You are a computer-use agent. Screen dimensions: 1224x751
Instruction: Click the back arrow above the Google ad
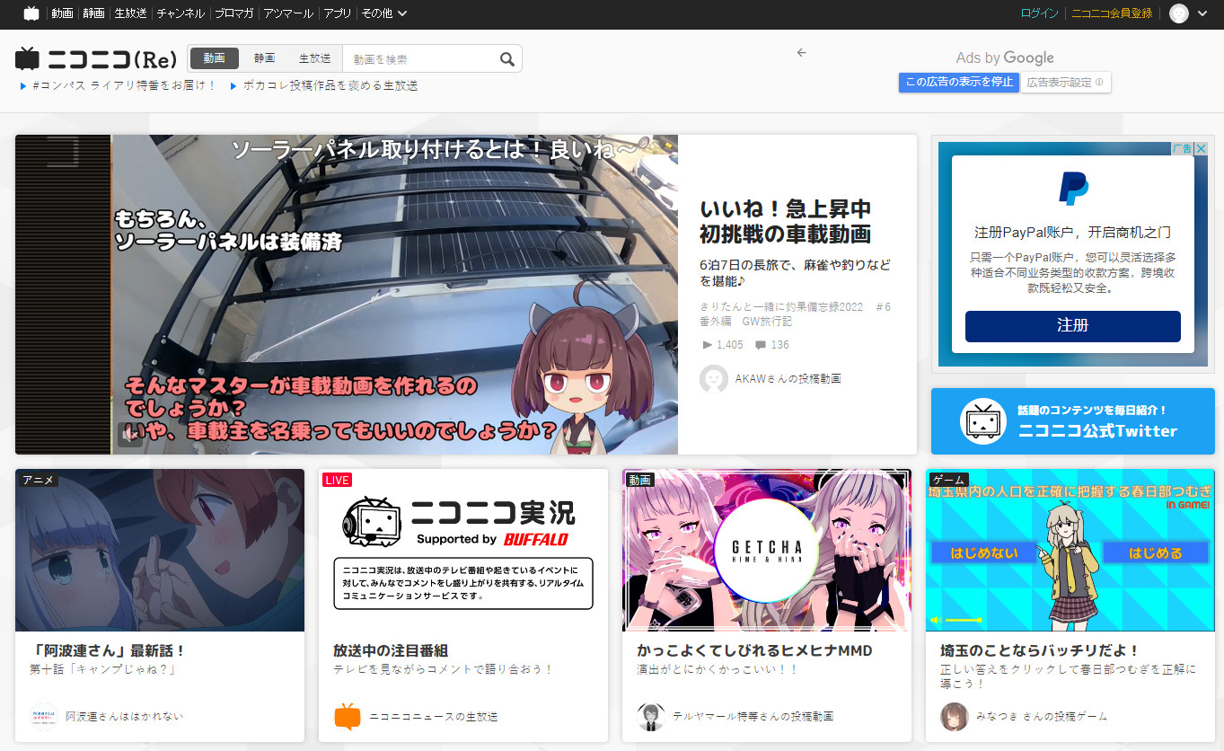point(802,53)
